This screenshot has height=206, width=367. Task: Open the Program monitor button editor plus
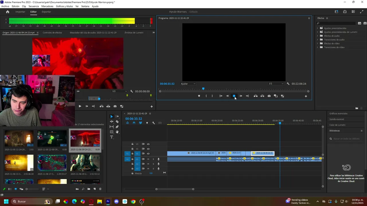coord(306,96)
